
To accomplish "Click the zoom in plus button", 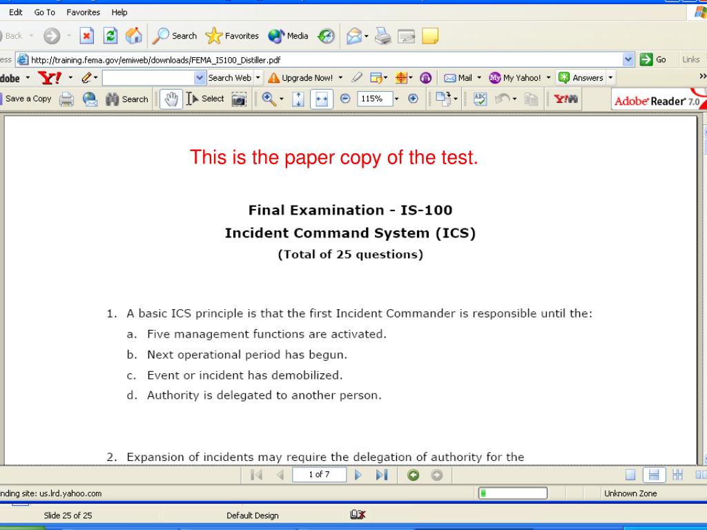I will [x=413, y=99].
